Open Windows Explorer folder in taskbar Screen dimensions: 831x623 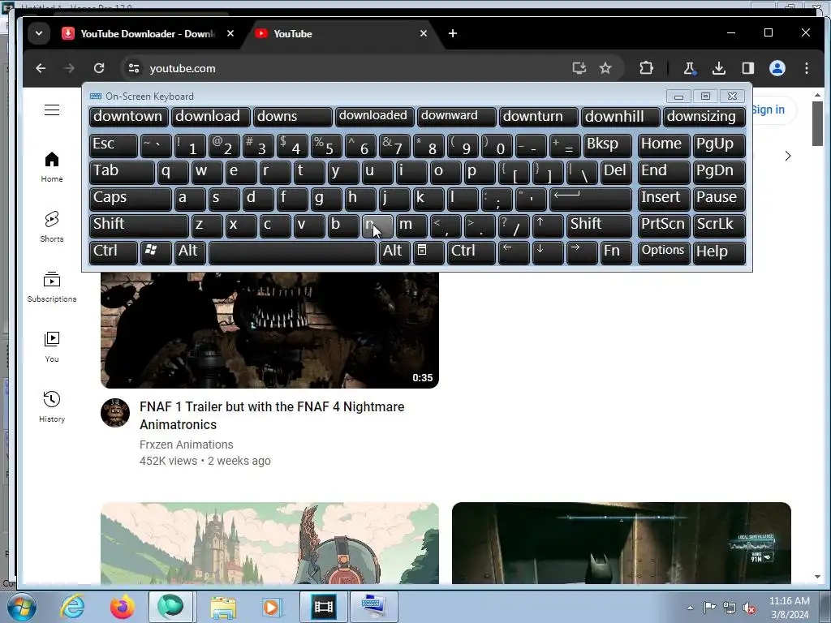coord(223,607)
